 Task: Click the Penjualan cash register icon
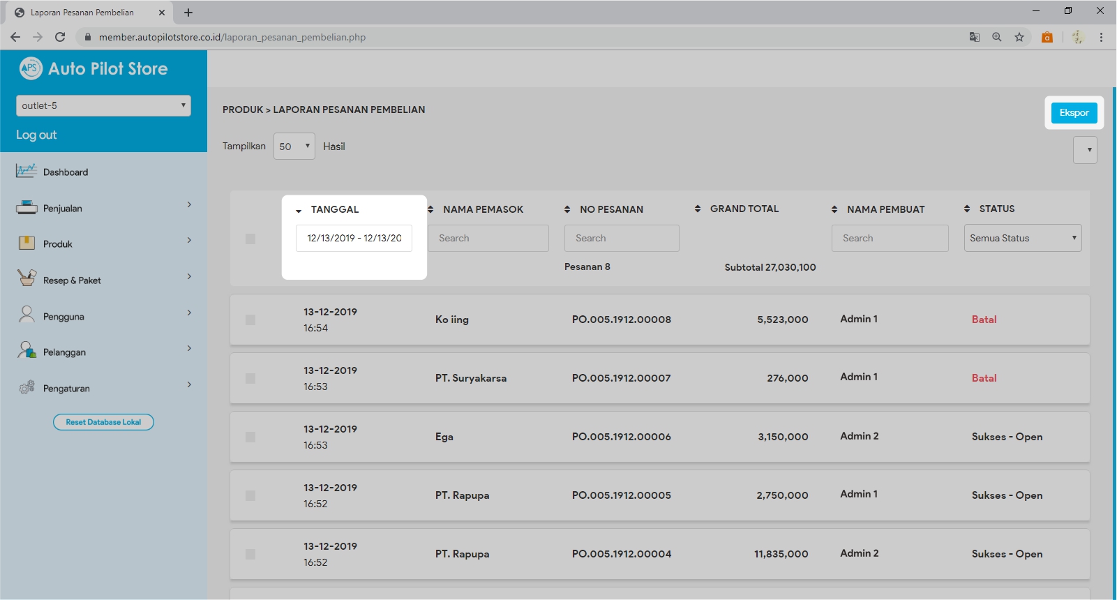coord(27,207)
